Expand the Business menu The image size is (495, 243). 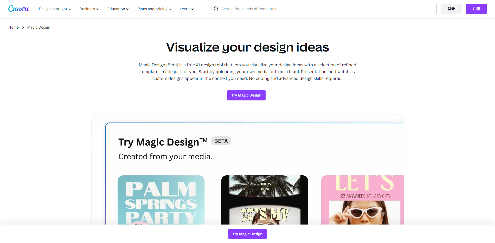(x=89, y=9)
